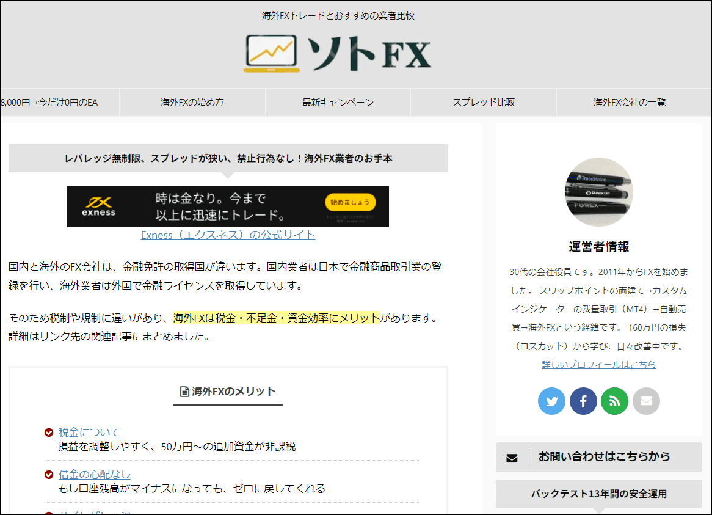Click the green RSS feed icon
712x515 pixels.
pos(614,401)
